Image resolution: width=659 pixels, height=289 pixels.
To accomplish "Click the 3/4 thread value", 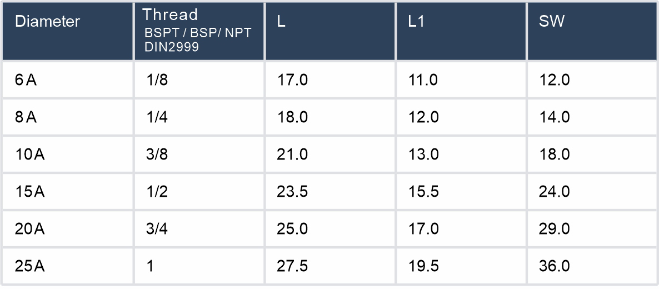I will 157,229.
